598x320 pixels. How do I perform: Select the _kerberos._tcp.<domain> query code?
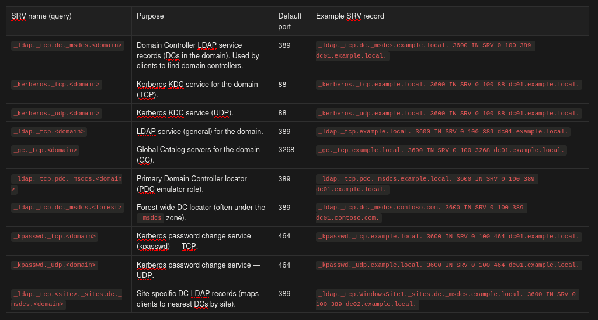pos(57,85)
